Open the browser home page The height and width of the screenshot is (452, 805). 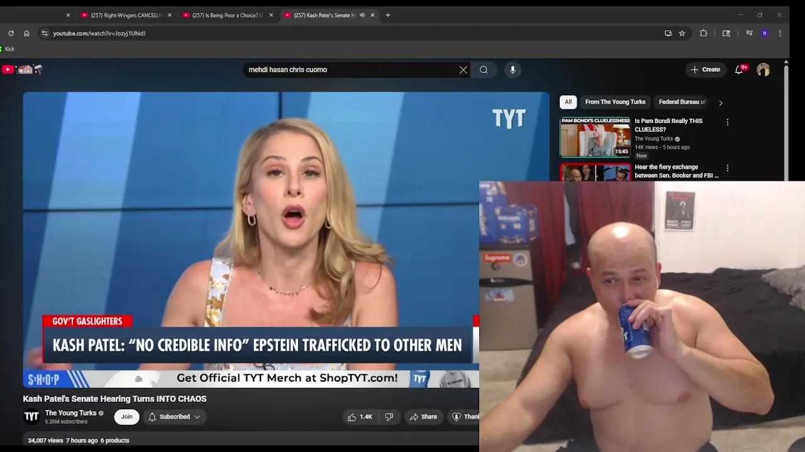[x=26, y=33]
